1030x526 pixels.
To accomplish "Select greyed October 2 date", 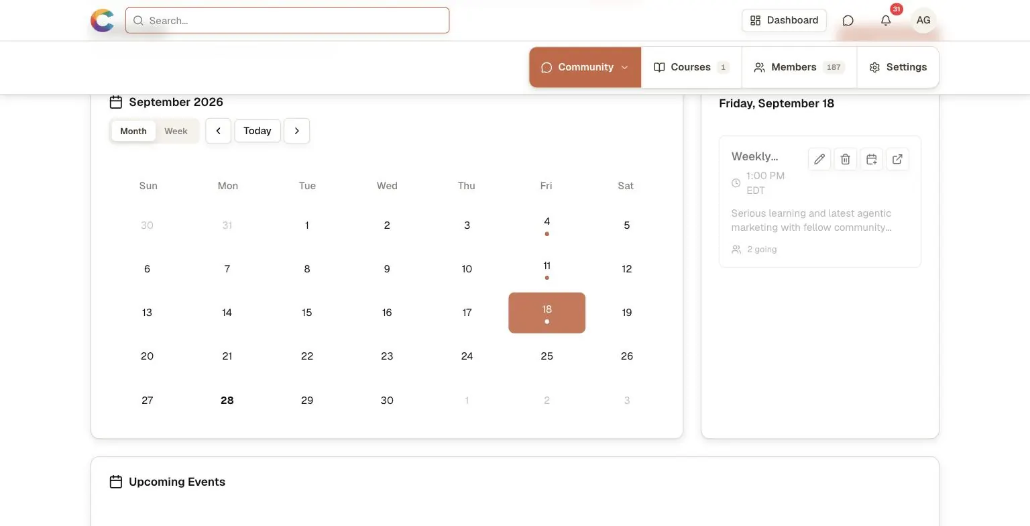I will pyautogui.click(x=547, y=401).
